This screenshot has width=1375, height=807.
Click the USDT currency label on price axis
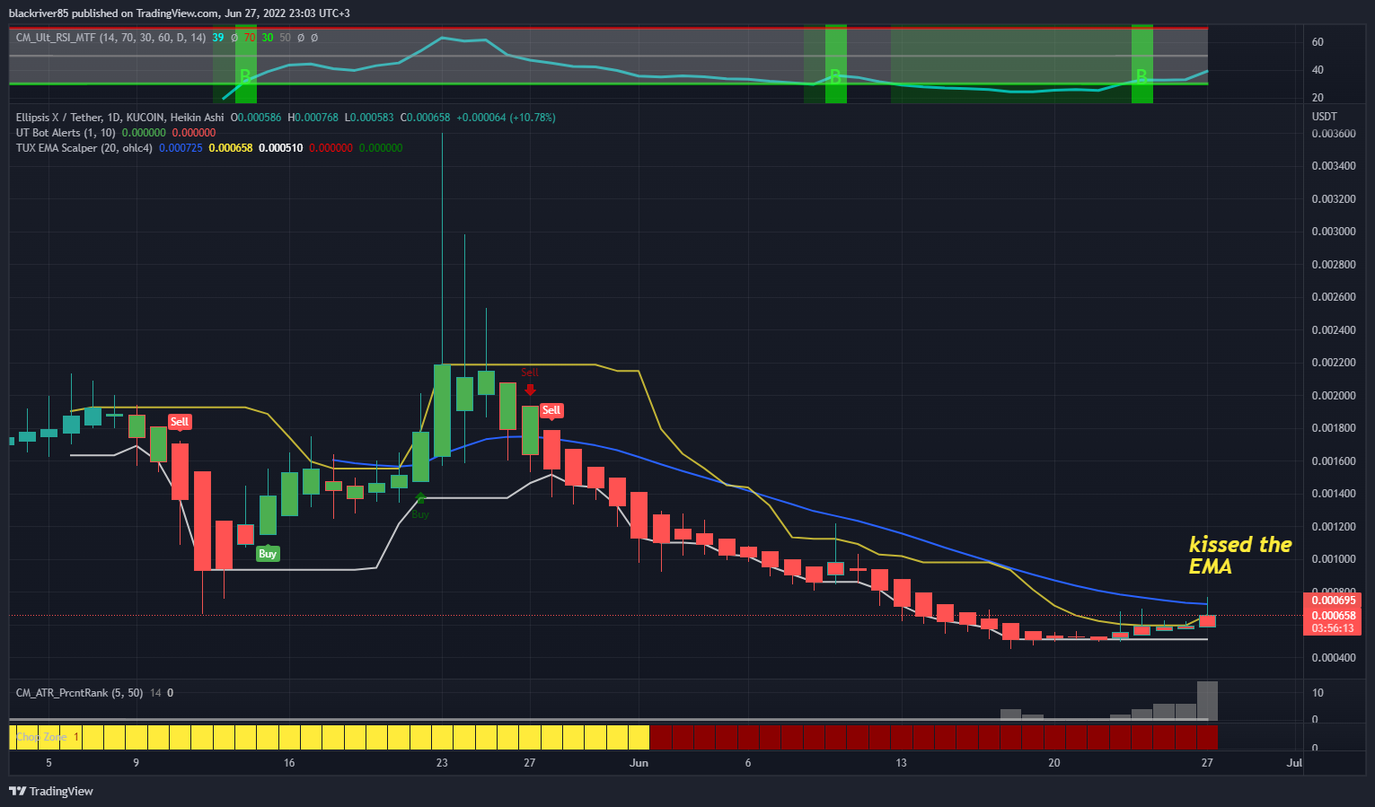pyautogui.click(x=1324, y=117)
